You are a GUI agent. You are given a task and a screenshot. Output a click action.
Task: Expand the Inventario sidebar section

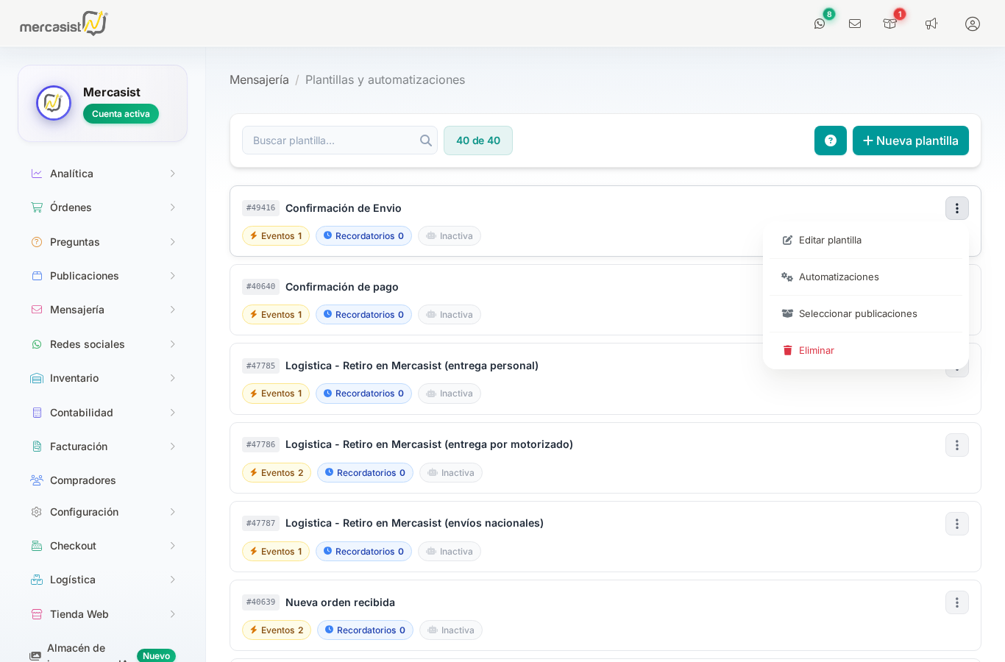click(103, 378)
